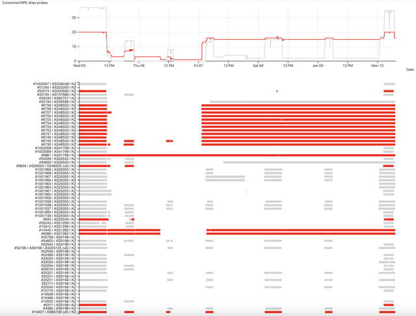Select probe row #6311 | AS9198 | KZ
416x316 pixels.
59,305
